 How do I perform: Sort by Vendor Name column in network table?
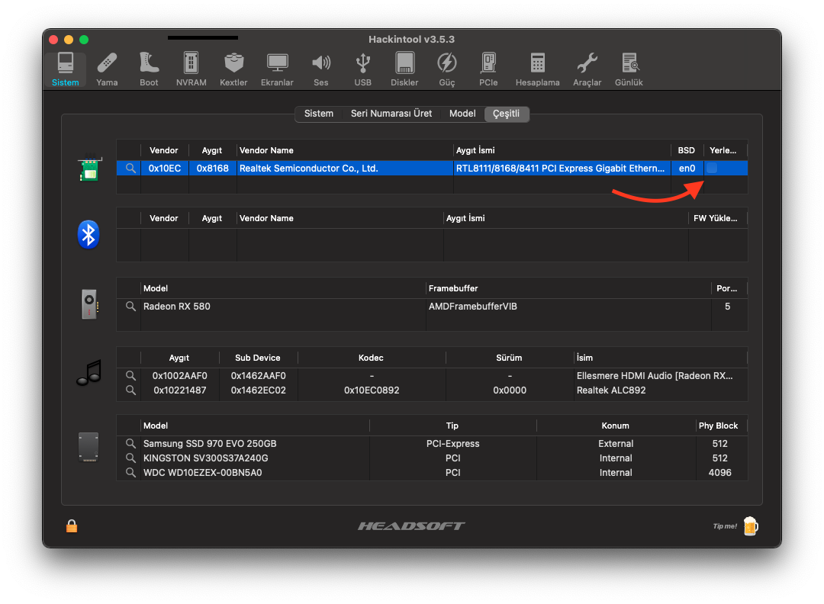click(x=344, y=150)
